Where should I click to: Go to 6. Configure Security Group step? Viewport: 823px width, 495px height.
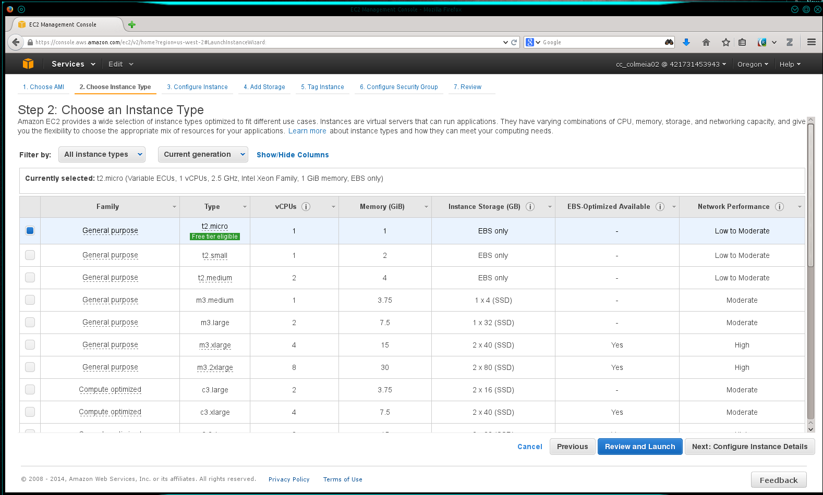point(399,87)
